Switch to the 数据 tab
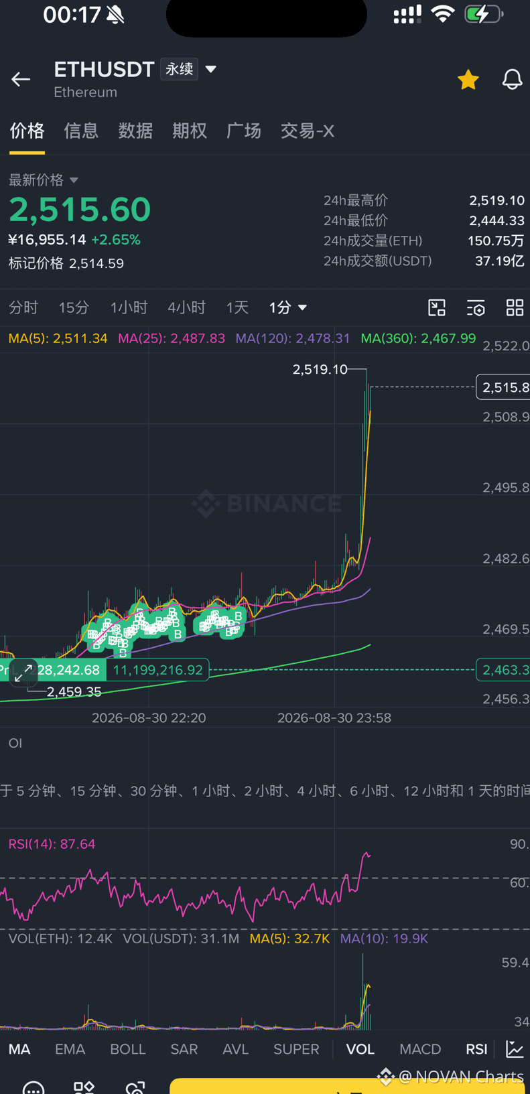The width and height of the screenshot is (530, 1094). tap(135, 131)
